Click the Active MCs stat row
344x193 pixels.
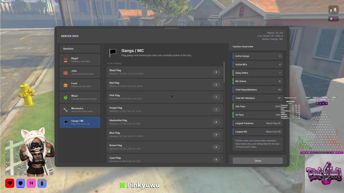tap(258, 64)
